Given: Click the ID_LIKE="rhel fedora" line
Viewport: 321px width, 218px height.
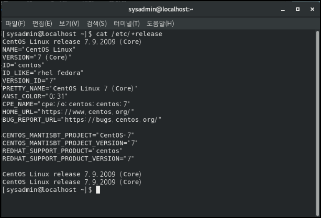Looking at the screenshot, I should [x=43, y=73].
